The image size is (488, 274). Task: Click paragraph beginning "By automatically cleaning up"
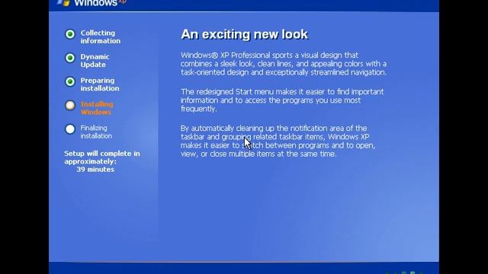tap(278, 141)
